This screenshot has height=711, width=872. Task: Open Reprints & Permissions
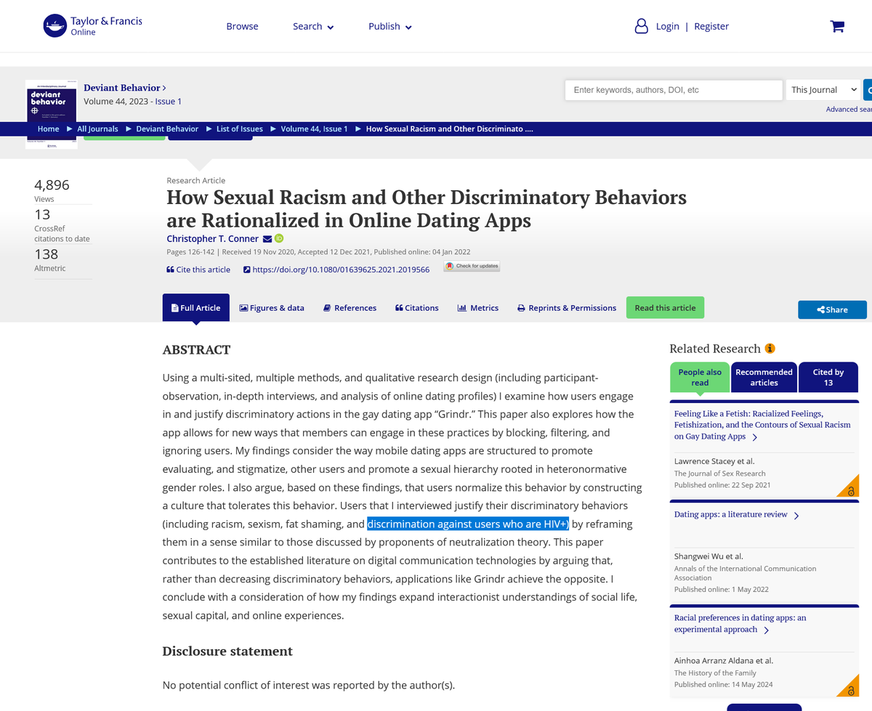tap(567, 308)
